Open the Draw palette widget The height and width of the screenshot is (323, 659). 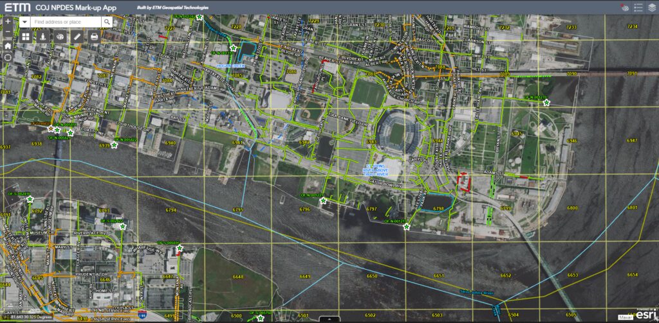tap(60, 37)
